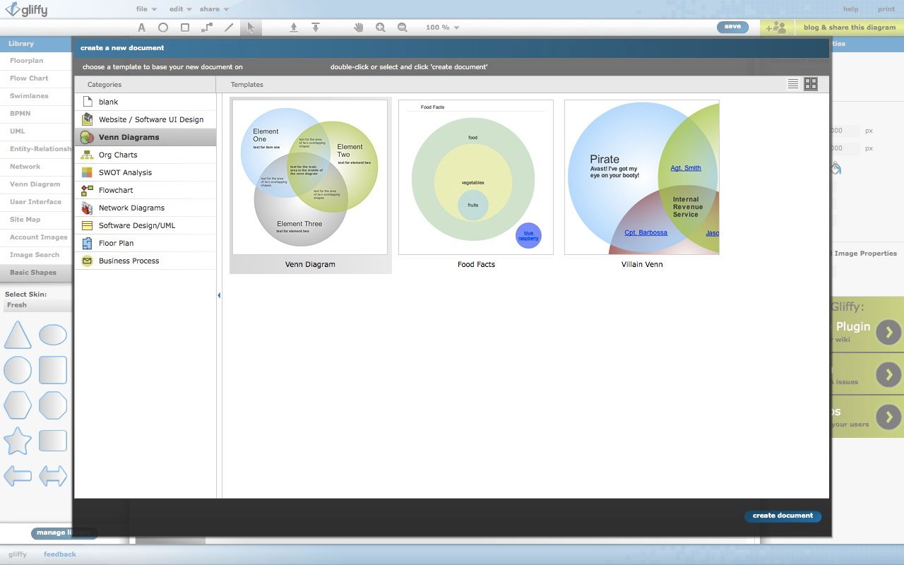Select the Floor Plan category
Image resolution: width=904 pixels, height=565 pixels.
[x=145, y=243]
